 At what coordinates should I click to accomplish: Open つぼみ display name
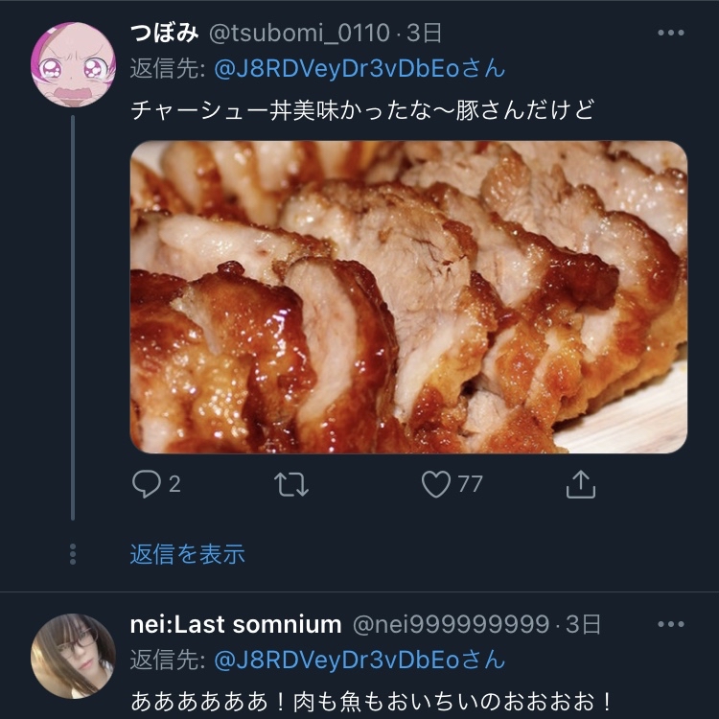click(164, 33)
